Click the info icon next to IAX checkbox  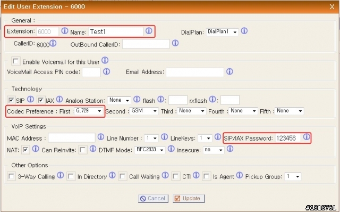click(x=59, y=100)
